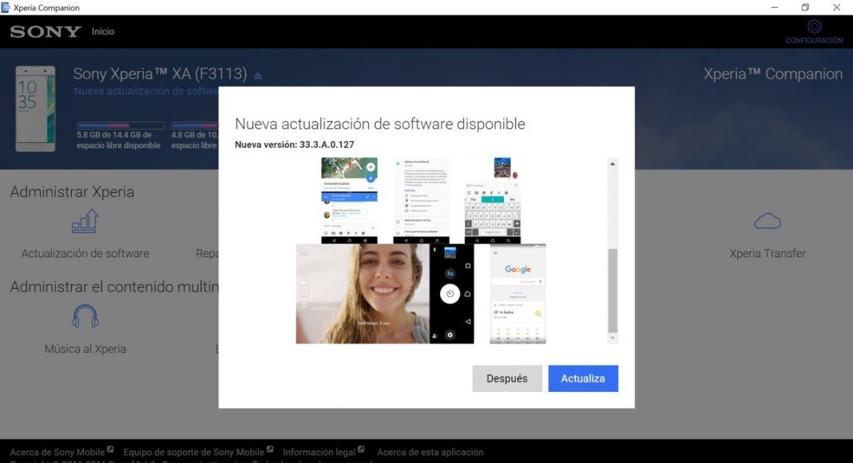Click the Sony Xperia XA (F3113) device name
This screenshot has height=463, width=853.
tap(160, 74)
